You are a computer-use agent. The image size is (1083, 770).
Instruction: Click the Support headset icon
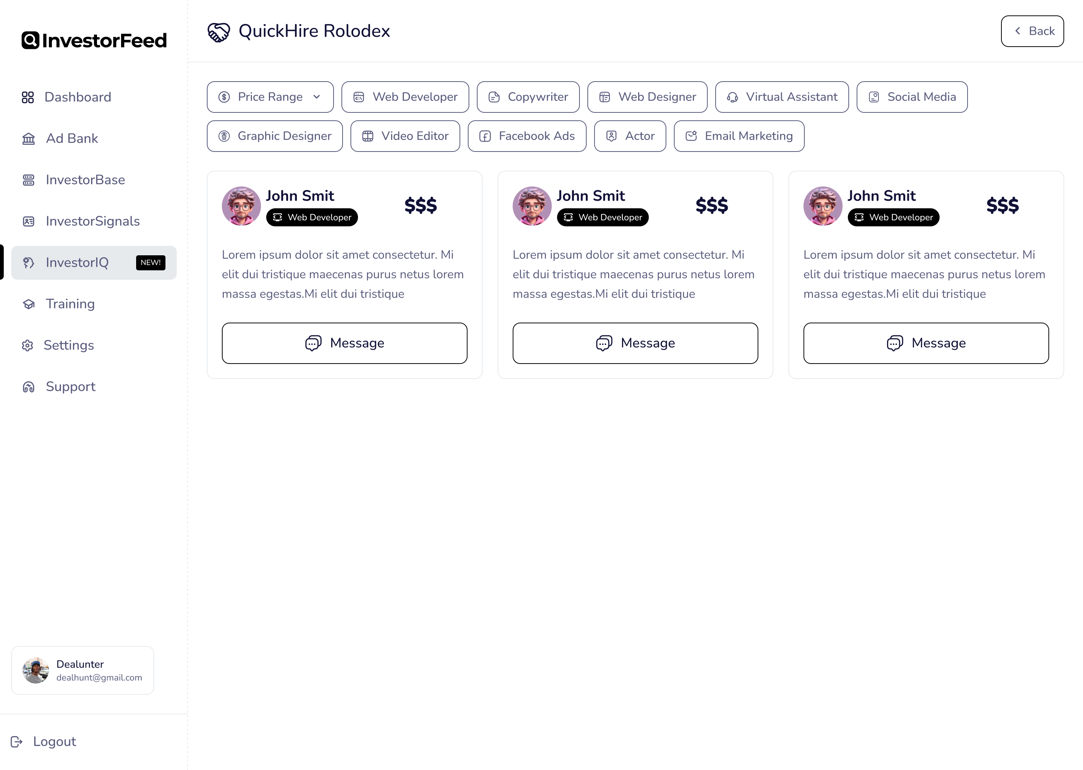(29, 387)
